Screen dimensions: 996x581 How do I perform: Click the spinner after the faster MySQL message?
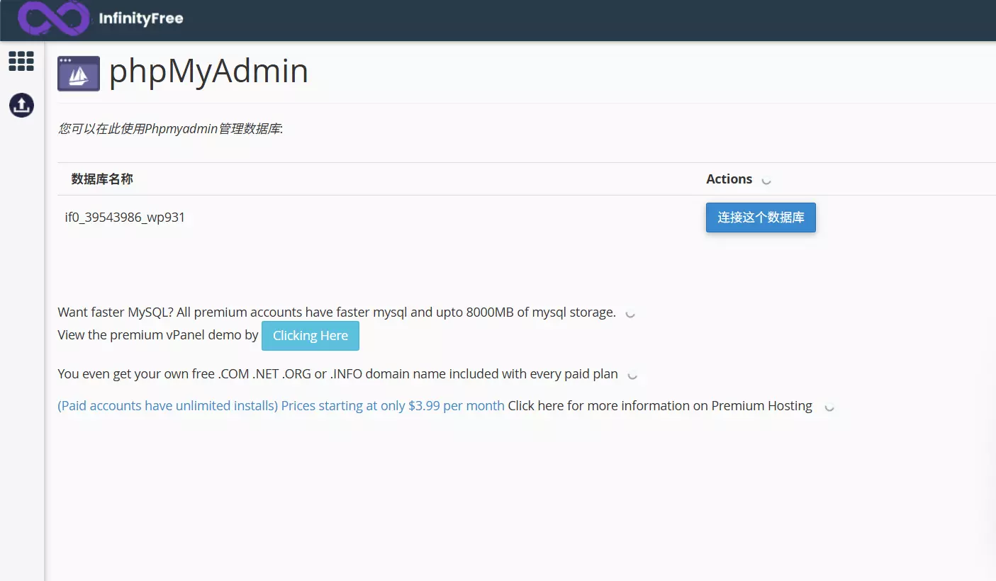coord(630,314)
